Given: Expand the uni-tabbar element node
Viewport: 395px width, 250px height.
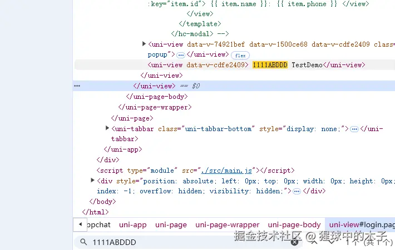Looking at the screenshot, I should (107, 128).
